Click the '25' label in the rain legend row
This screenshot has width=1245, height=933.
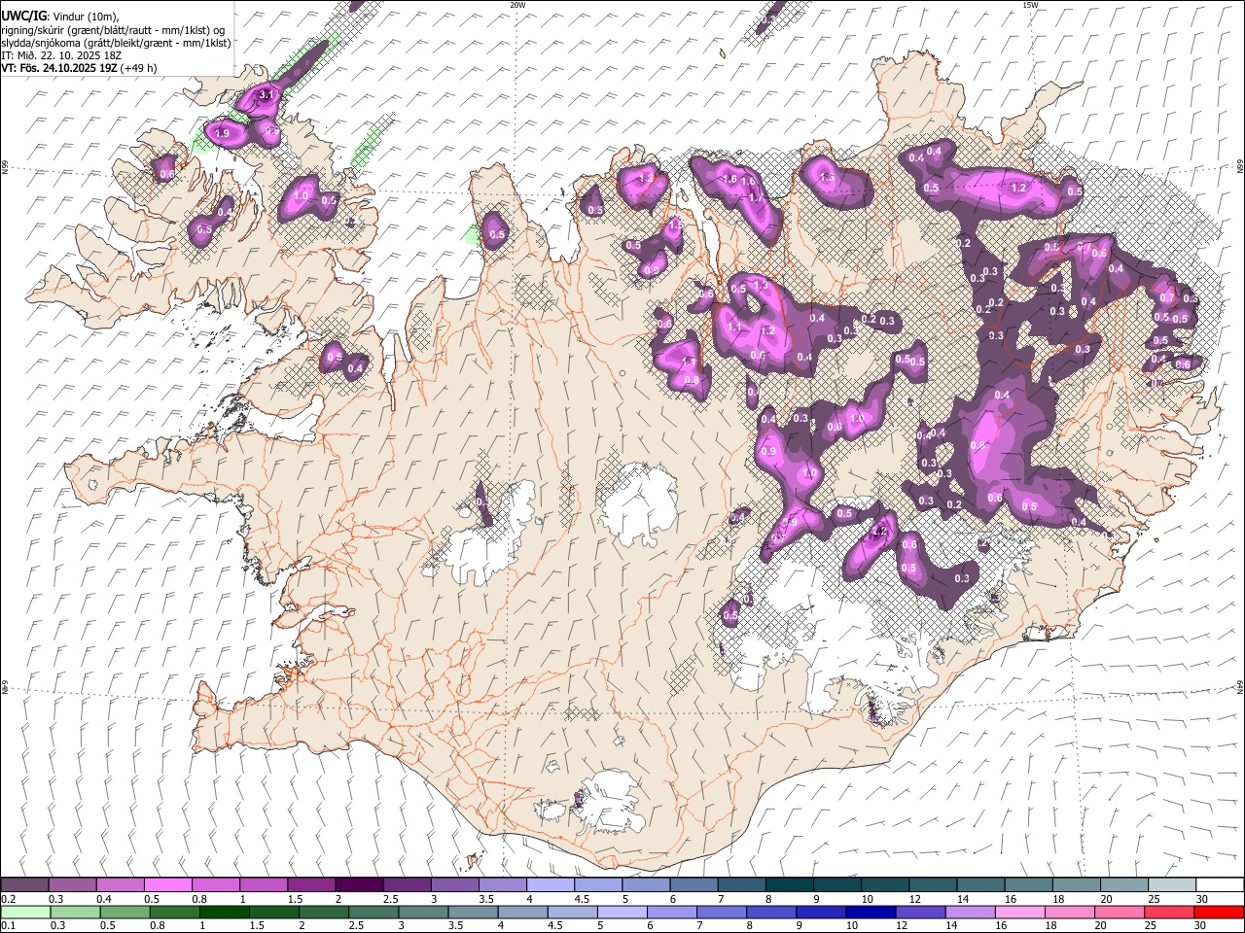point(1153,927)
